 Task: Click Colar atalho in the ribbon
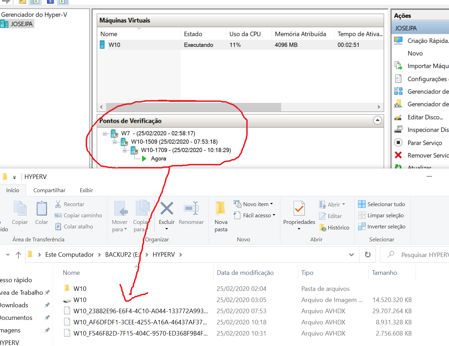tap(74, 226)
